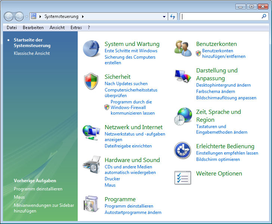This screenshot has width=272, height=224.
Task: Click the magnifier search icon
Action: click(x=264, y=16)
